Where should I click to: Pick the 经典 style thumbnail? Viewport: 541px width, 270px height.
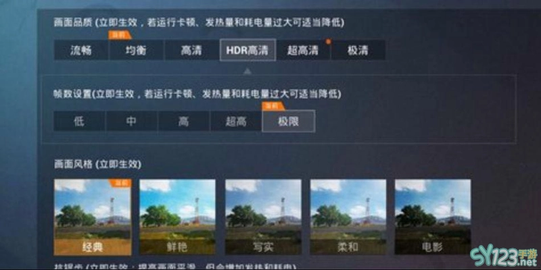click(x=93, y=217)
